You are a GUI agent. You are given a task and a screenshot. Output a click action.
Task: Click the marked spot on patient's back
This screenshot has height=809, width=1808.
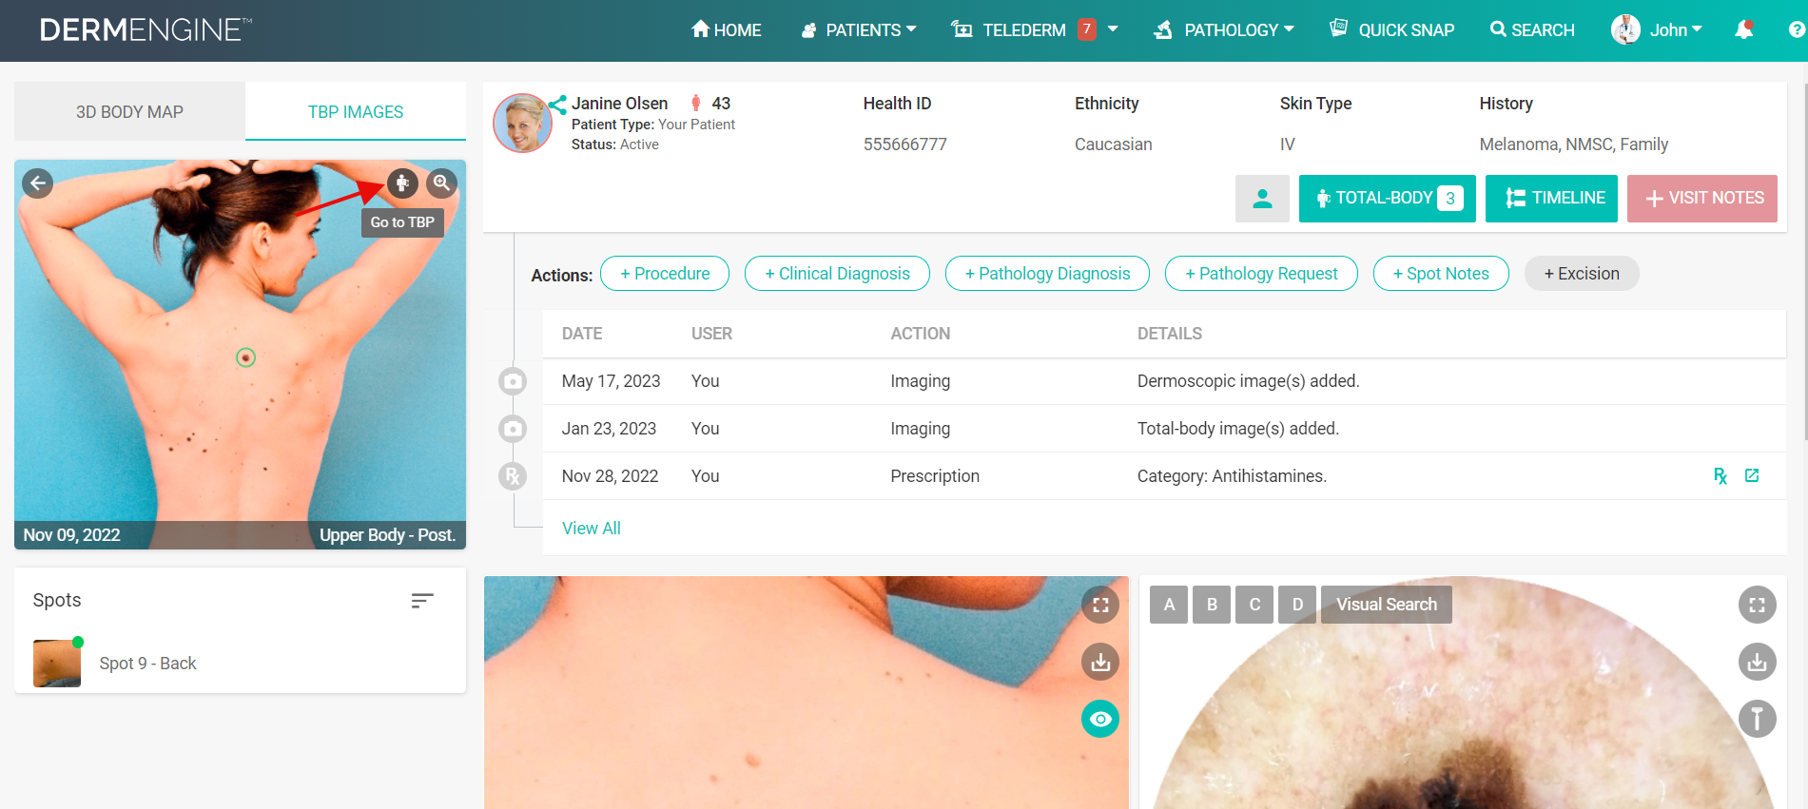[x=245, y=357]
